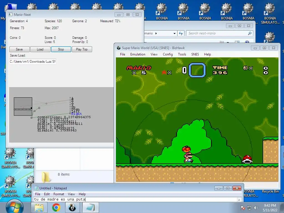The image size is (284, 213).
Task: Click the folder icon in Explorer's details pane
Action: point(46,177)
